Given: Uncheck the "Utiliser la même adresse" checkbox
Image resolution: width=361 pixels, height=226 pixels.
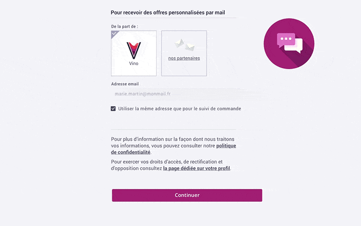Looking at the screenshot, I should tap(113, 108).
